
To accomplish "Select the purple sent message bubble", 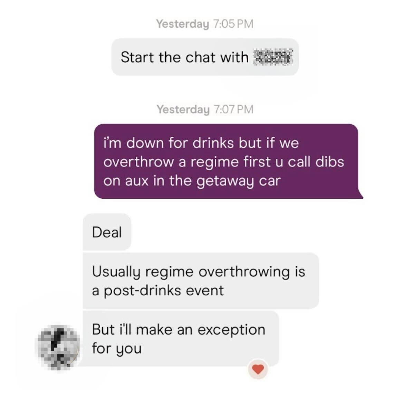I will (x=228, y=161).
